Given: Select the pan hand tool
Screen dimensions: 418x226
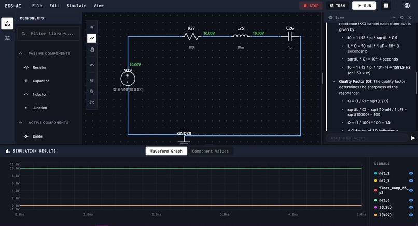Looking at the screenshot, I should 92,50.
